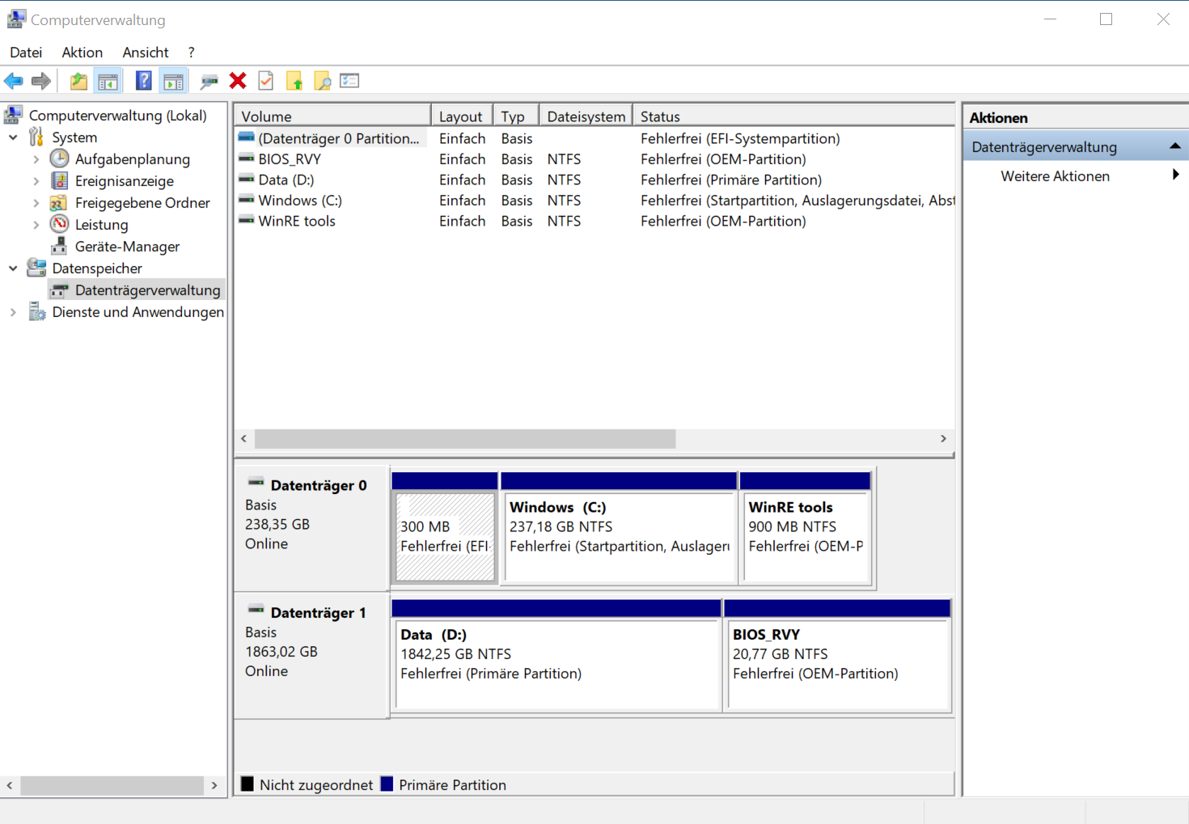
Task: Click the System tools tree icon
Action: point(36,137)
